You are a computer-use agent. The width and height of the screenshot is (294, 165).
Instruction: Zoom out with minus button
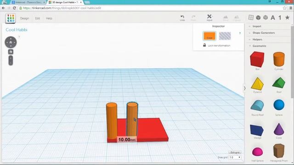(x=11, y=63)
